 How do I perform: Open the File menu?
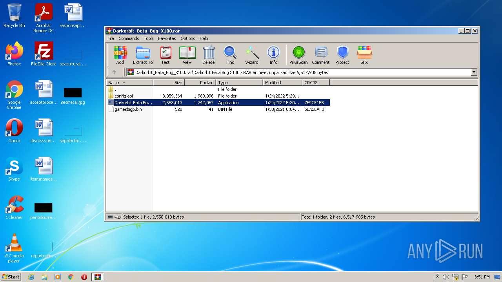tap(111, 38)
